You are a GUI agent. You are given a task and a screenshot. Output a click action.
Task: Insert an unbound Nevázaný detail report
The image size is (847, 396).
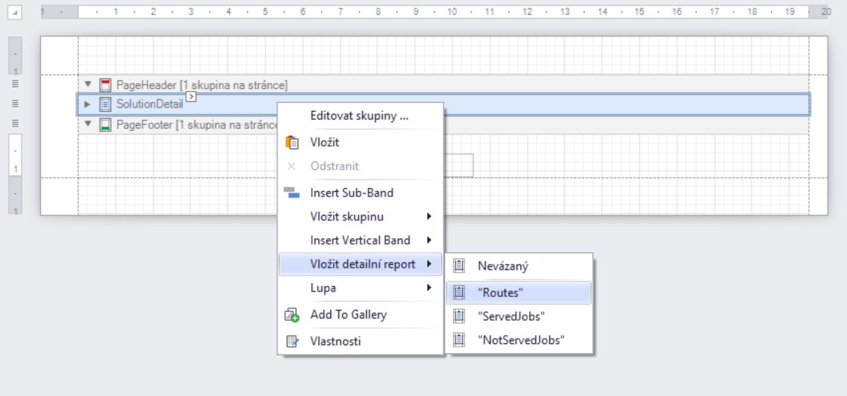[519, 266]
